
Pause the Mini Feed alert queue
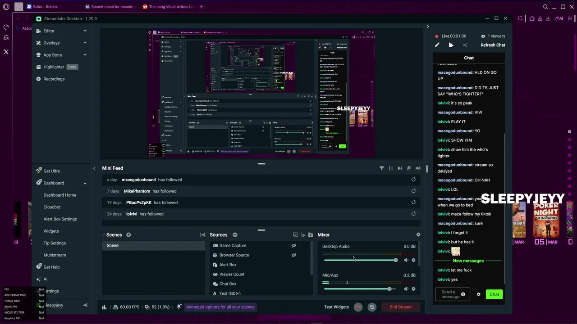tap(391, 168)
